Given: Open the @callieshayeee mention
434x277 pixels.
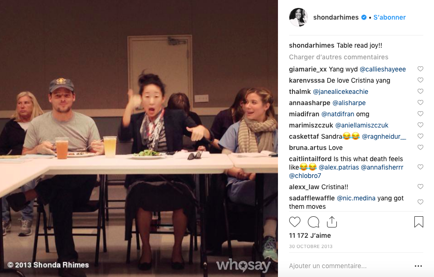Looking at the screenshot, I should coord(383,69).
